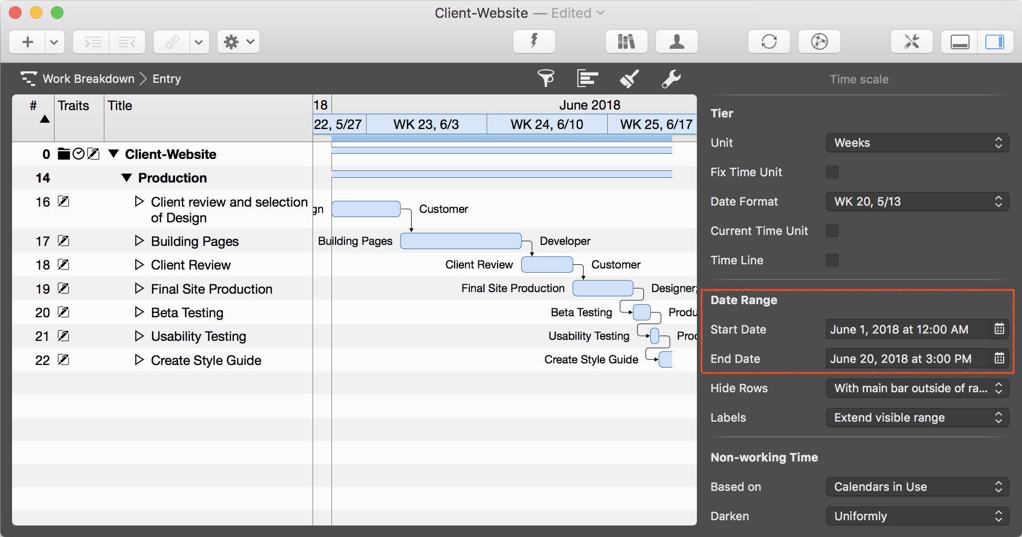Image resolution: width=1022 pixels, height=537 pixels.
Task: Check the Current Time Unit checkbox
Action: 832,231
